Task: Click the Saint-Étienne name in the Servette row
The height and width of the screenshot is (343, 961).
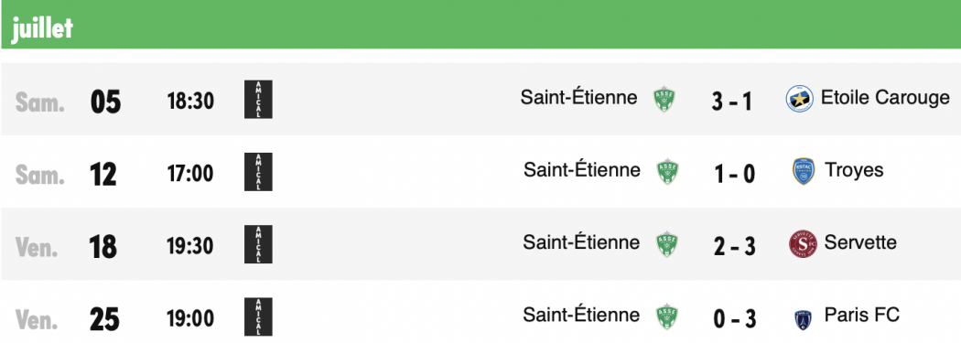Action: point(581,242)
